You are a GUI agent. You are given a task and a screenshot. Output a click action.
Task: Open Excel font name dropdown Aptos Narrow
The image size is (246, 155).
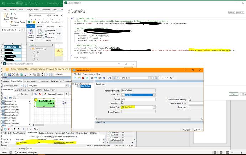pyautogui.click(x=47, y=15)
